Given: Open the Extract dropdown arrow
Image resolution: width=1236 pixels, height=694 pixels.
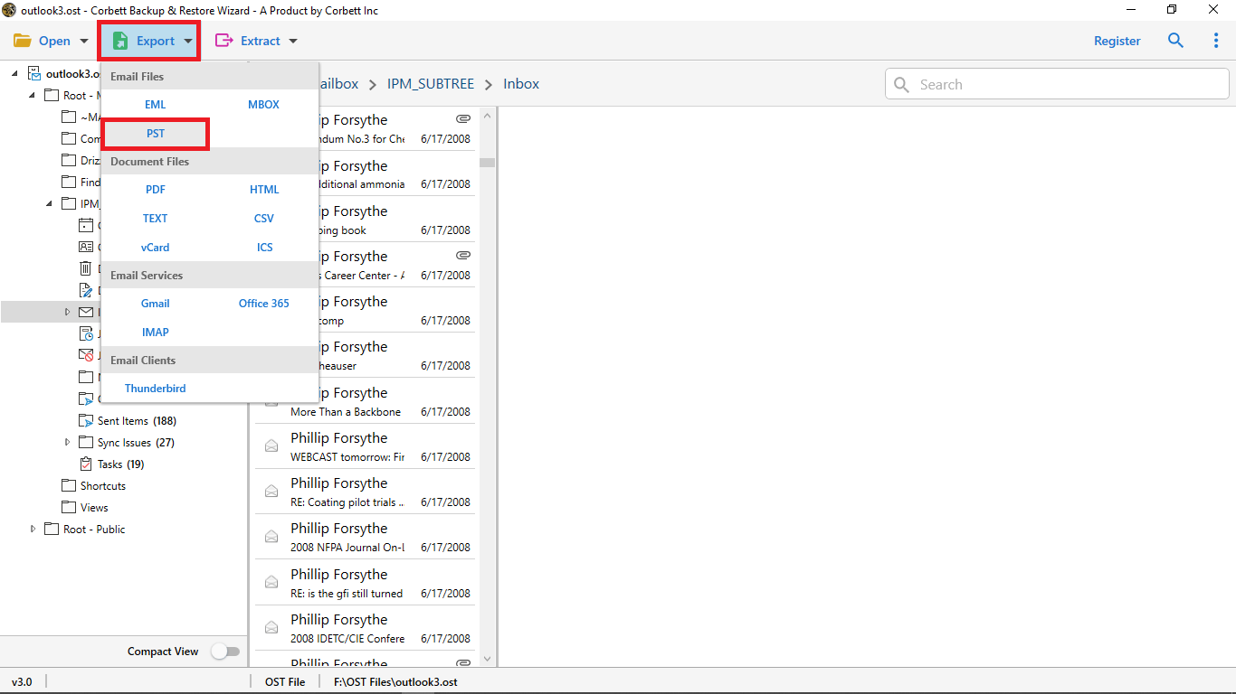Looking at the screenshot, I should (292, 42).
